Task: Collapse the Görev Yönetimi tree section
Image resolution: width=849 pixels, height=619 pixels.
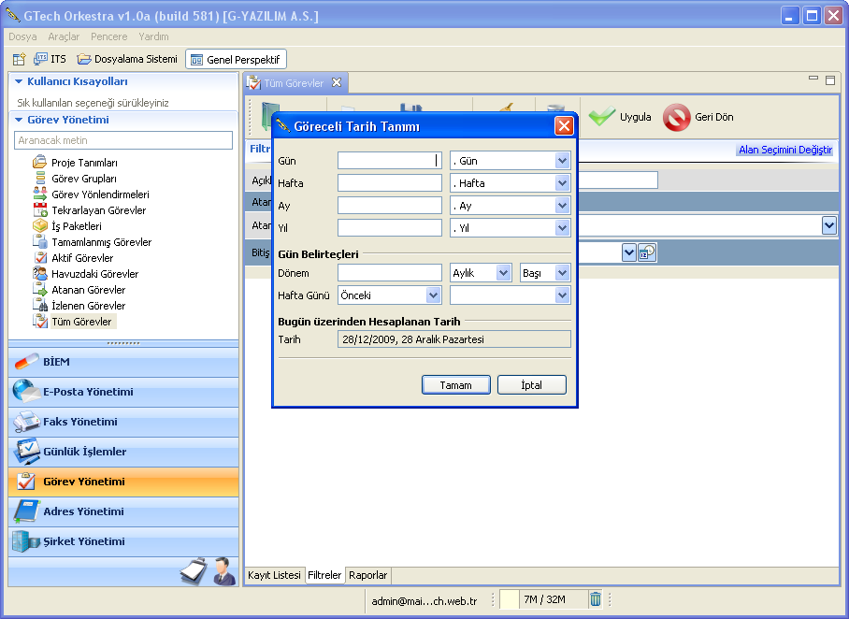Action: pyautogui.click(x=19, y=120)
